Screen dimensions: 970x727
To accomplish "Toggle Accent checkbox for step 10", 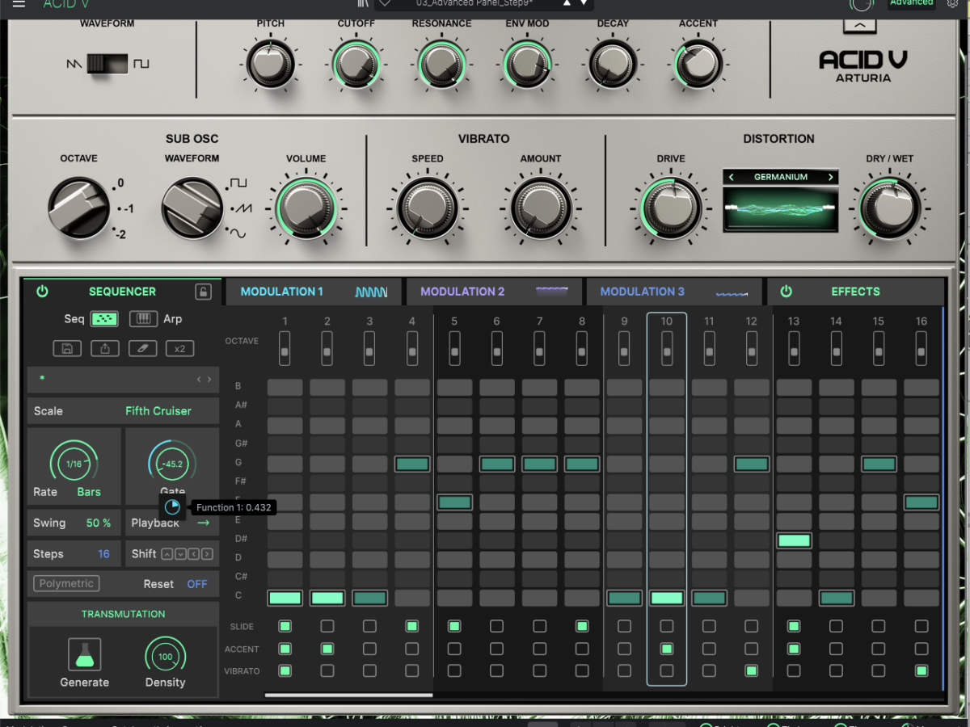I will coord(667,649).
